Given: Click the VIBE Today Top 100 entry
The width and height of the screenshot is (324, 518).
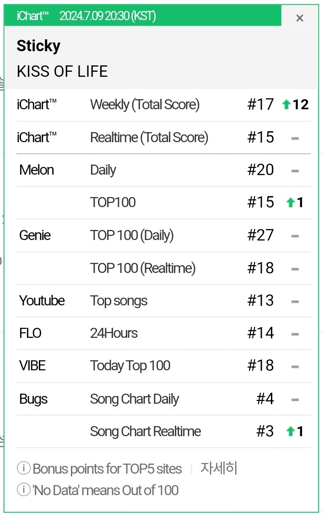Looking at the screenshot, I should pyautogui.click(x=130, y=366).
